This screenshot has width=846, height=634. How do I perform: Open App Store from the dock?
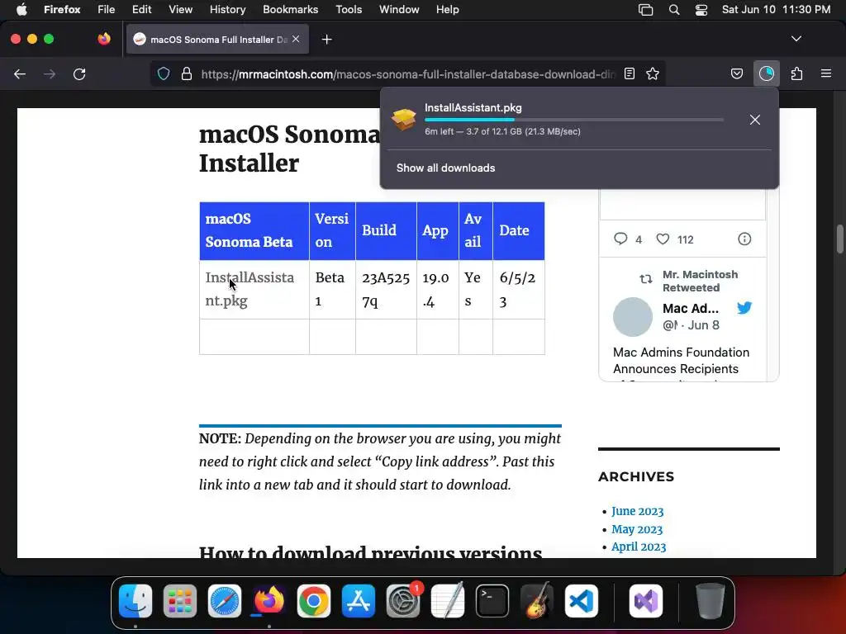[x=359, y=601]
